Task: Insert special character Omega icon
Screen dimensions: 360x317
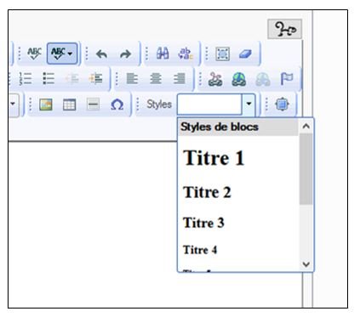Action: [x=117, y=105]
